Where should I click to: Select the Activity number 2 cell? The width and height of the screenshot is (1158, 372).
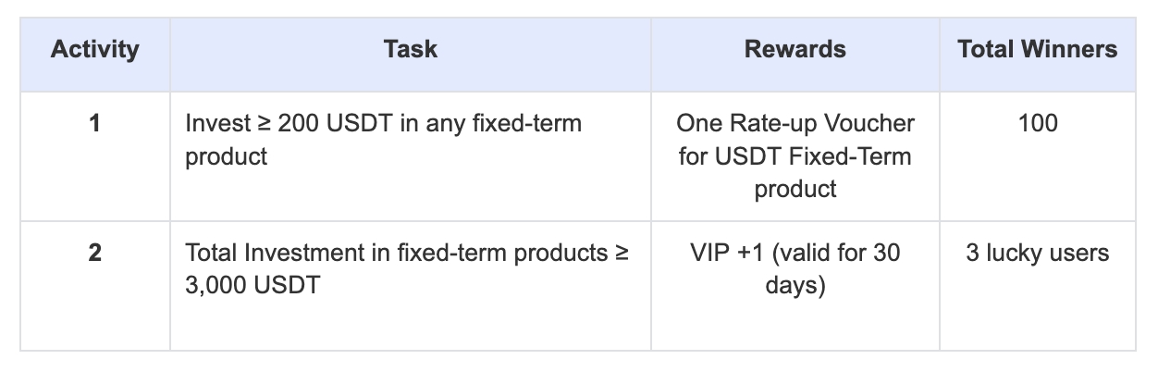click(x=95, y=253)
